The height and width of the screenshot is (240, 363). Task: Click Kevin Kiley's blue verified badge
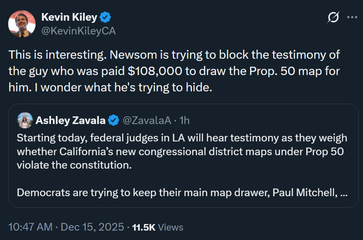106,17
